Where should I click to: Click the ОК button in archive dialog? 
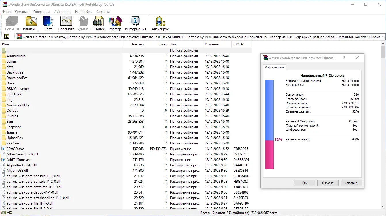(305, 183)
